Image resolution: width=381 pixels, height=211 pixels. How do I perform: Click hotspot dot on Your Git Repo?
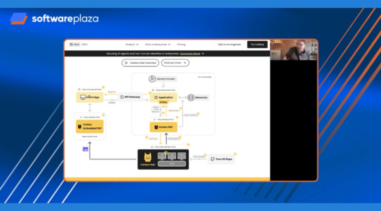[x=235, y=154]
